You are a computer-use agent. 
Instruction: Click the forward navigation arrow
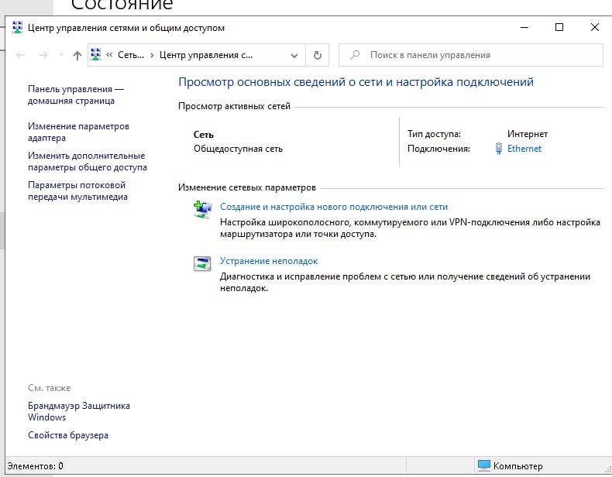[43, 56]
